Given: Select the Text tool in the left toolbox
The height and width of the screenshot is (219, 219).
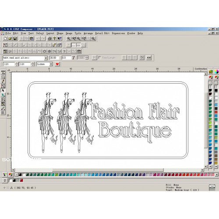Looking at the screenshot, I should click(3, 73).
